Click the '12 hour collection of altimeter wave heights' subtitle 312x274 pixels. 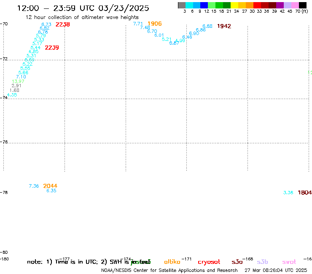pyautogui.click(x=82, y=17)
